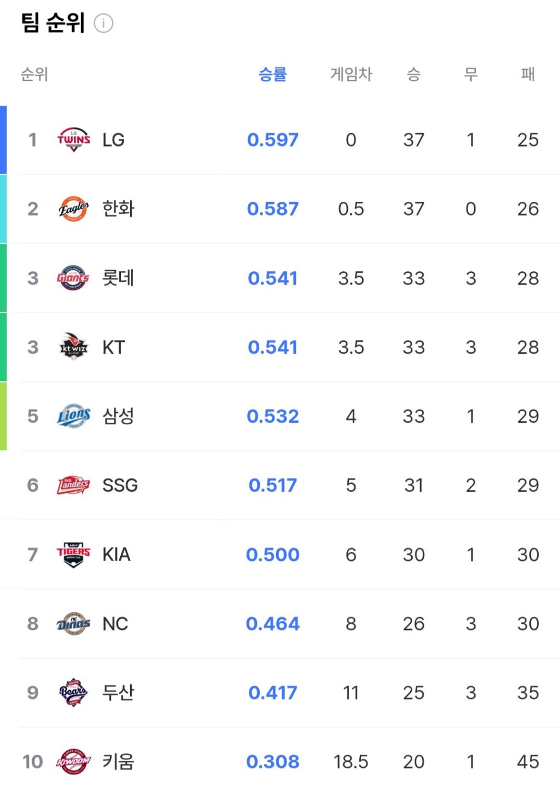Click the Lotte Giants team logo

coord(73,278)
